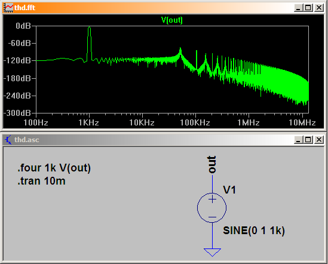Image resolution: width=328 pixels, height=264 pixels.
Task: Select the .tran 10m directive text
Action: [x=41, y=181]
